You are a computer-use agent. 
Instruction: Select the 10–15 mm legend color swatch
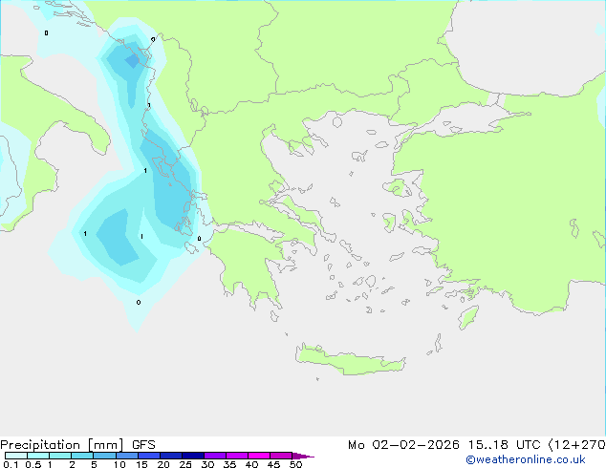pyautogui.click(x=126, y=456)
